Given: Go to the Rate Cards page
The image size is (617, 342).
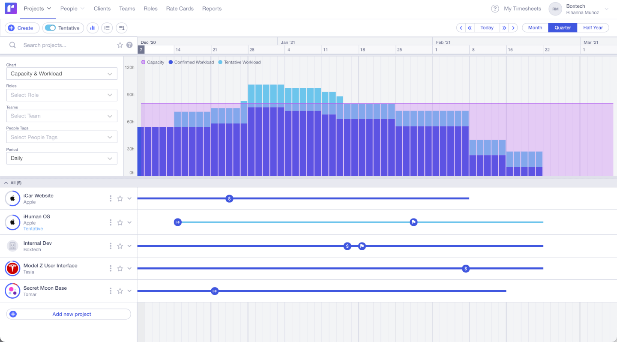Looking at the screenshot, I should (x=180, y=9).
